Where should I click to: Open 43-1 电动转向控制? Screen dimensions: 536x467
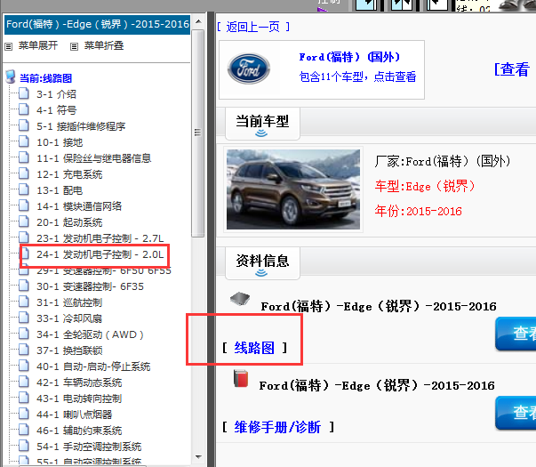79,399
